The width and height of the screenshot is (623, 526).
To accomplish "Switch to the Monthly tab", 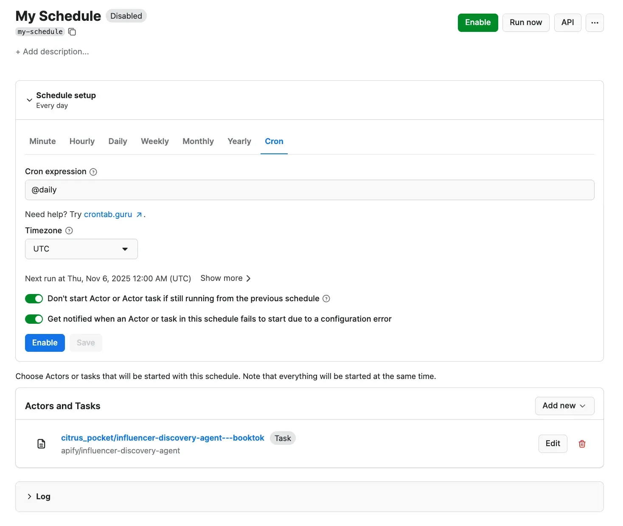I will click(x=198, y=141).
